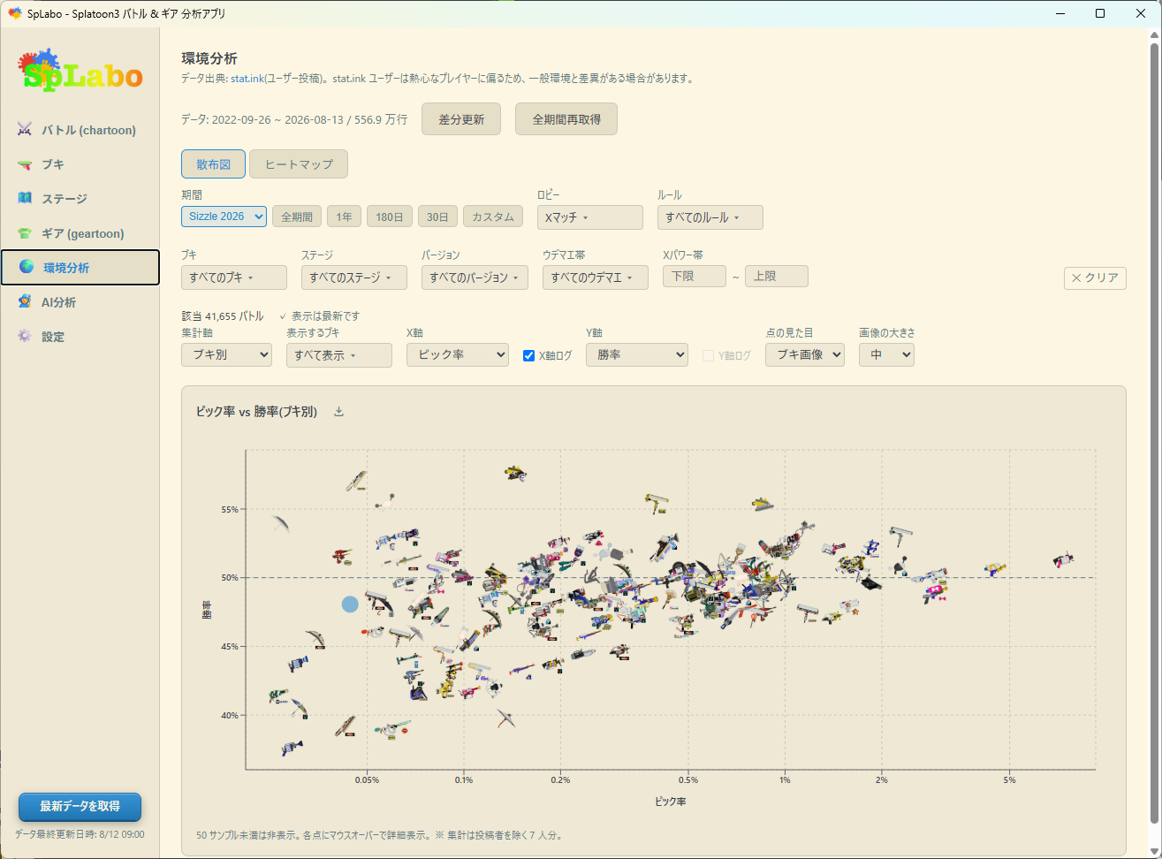This screenshot has height=859, width=1162.
Task: Expand the Xマッチ lobby dropdown
Action: pyautogui.click(x=589, y=217)
